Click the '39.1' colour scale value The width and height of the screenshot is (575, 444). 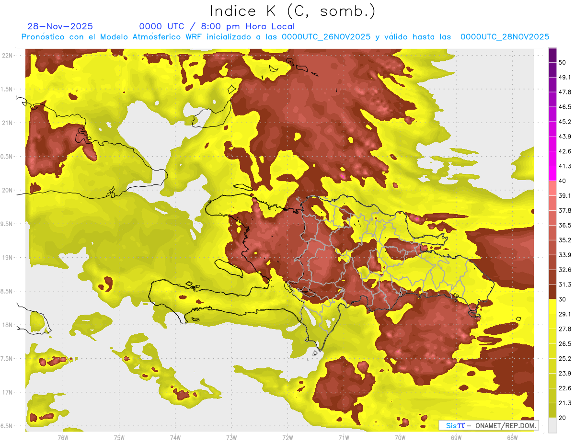click(565, 195)
